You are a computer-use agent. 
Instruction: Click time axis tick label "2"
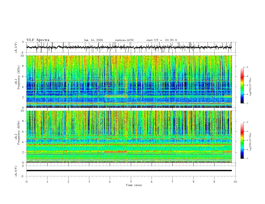[x=68, y=182]
